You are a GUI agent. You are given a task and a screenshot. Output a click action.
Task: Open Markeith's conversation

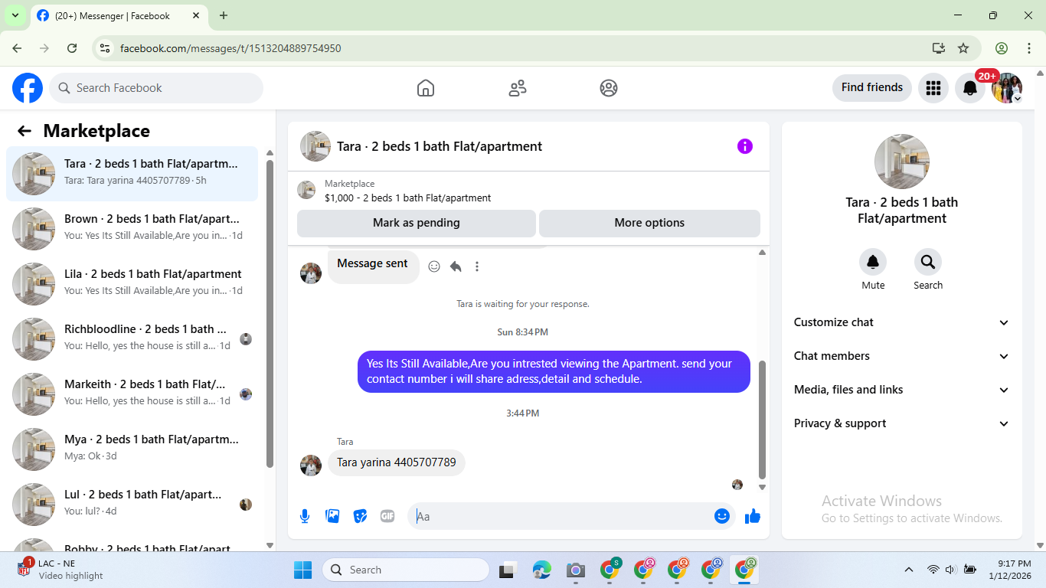point(132,394)
